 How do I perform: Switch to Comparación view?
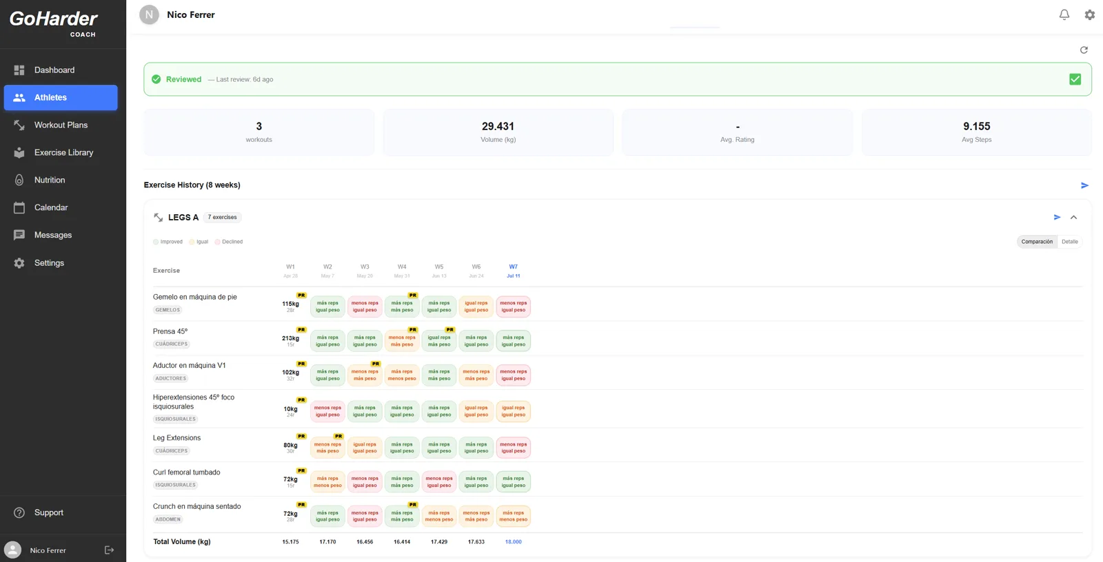point(1037,242)
